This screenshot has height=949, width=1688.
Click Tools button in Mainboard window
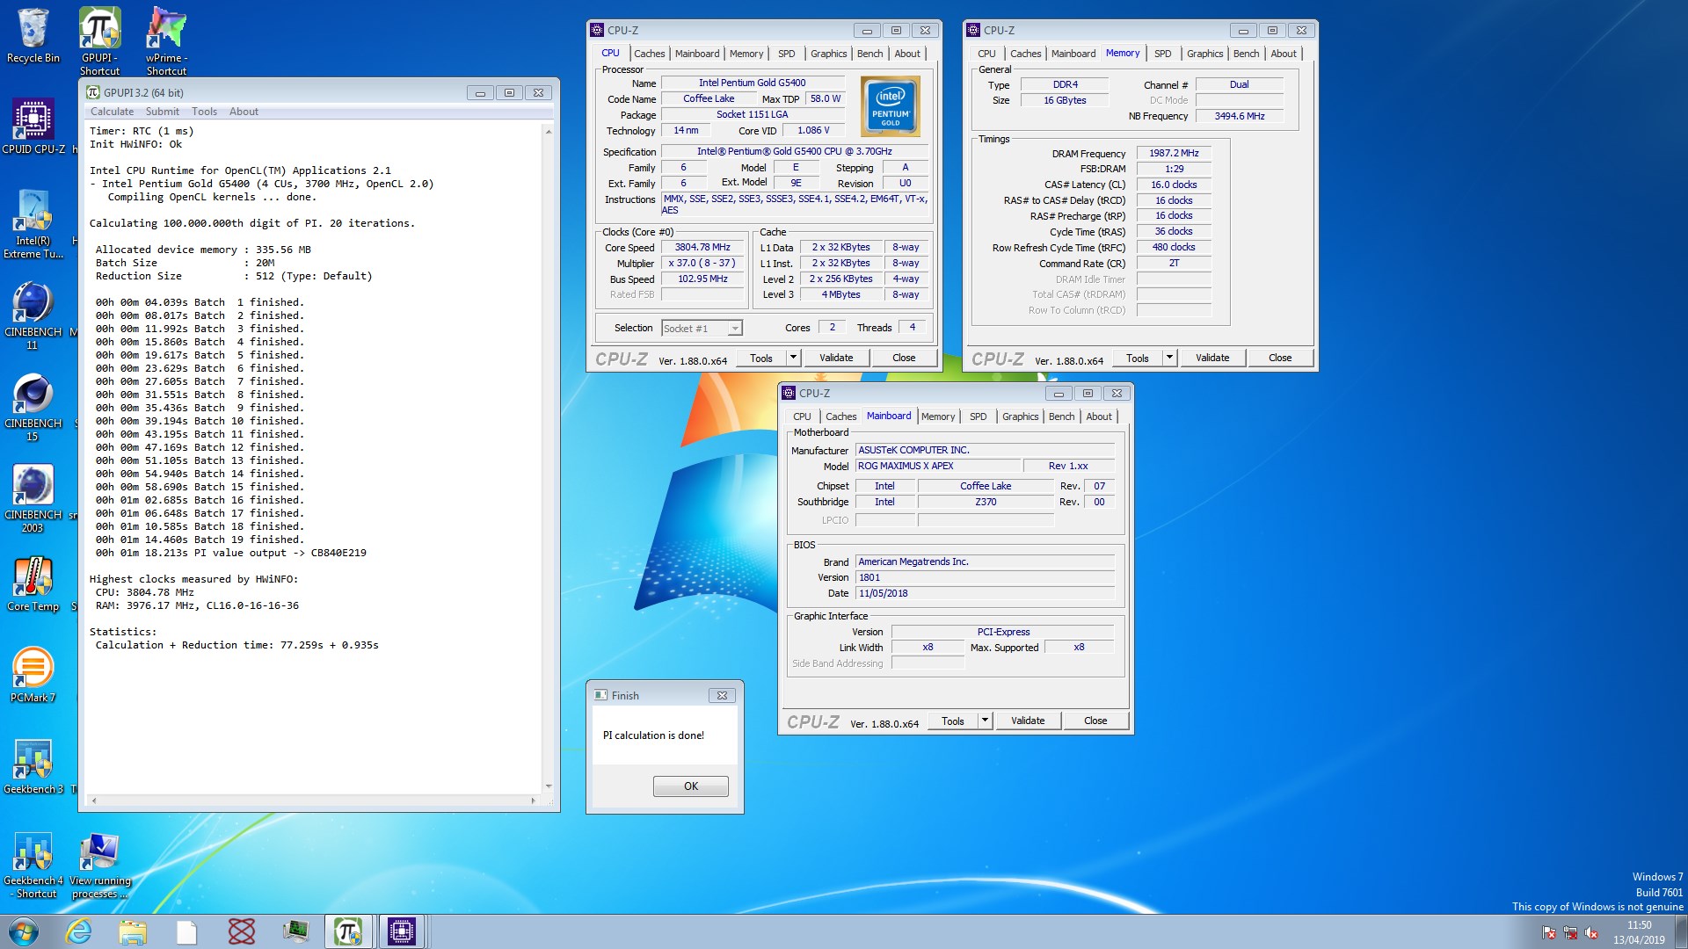coord(953,721)
